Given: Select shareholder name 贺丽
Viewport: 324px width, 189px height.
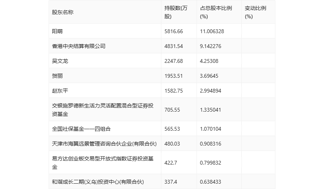Looking at the screenshot, I should (x=57, y=76).
